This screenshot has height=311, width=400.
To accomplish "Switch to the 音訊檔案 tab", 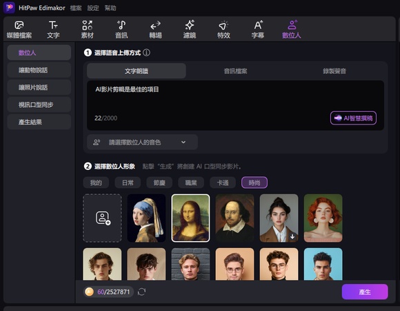I will pos(235,70).
